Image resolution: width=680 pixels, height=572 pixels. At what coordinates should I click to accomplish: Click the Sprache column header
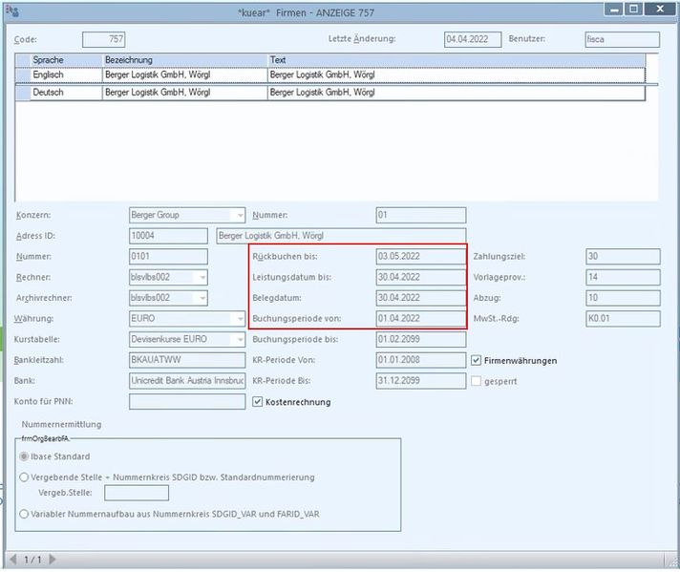66,60
